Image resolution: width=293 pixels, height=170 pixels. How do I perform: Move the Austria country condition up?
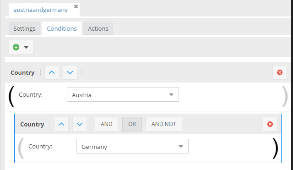coord(52,72)
